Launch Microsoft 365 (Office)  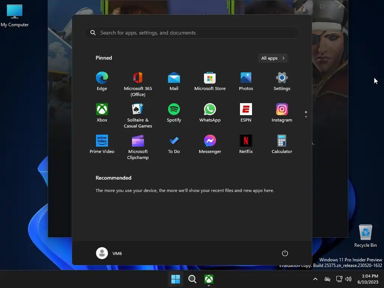click(138, 84)
